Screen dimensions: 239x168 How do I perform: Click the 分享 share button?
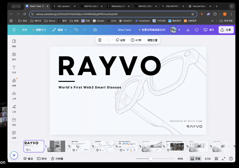[226, 30]
